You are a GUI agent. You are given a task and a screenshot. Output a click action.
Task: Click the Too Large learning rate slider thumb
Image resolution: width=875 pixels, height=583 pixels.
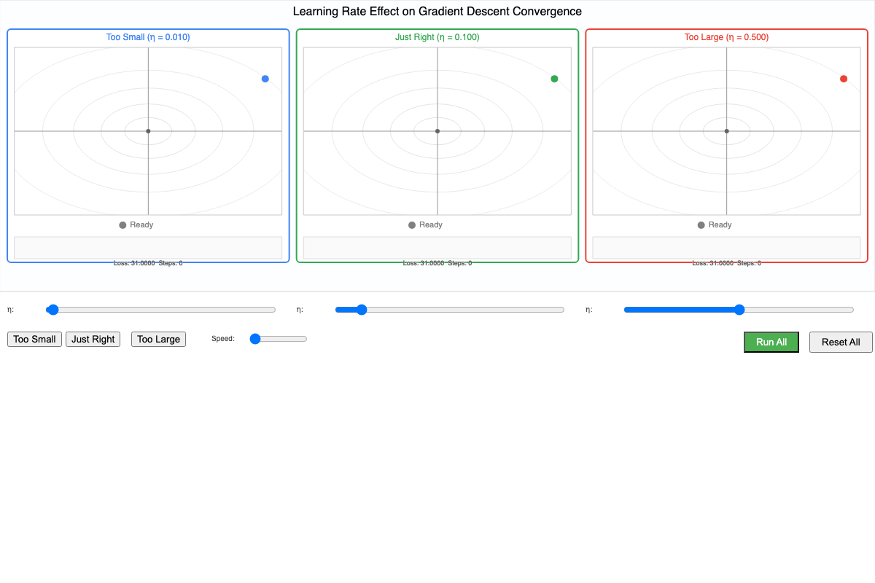[x=739, y=310]
